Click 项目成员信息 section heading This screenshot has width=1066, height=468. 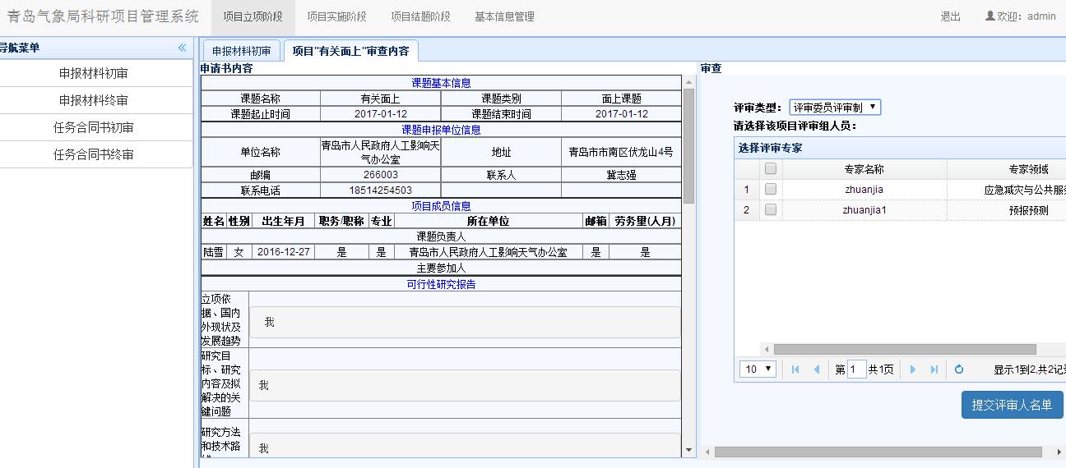tap(441, 206)
